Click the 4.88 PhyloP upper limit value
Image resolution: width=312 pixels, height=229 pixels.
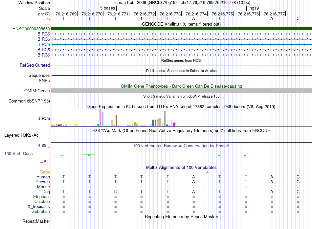pyautogui.click(x=42, y=146)
